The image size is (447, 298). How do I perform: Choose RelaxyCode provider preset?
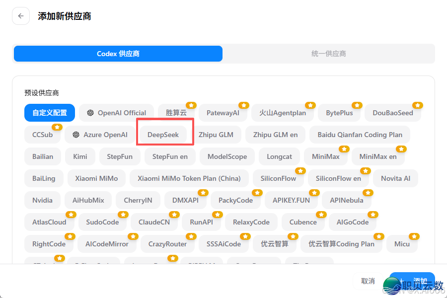(251, 222)
